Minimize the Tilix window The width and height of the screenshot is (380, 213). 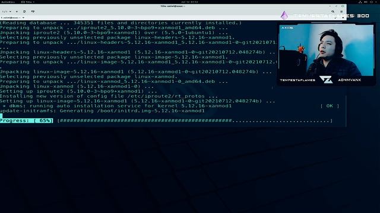pyautogui.click(x=330, y=7)
